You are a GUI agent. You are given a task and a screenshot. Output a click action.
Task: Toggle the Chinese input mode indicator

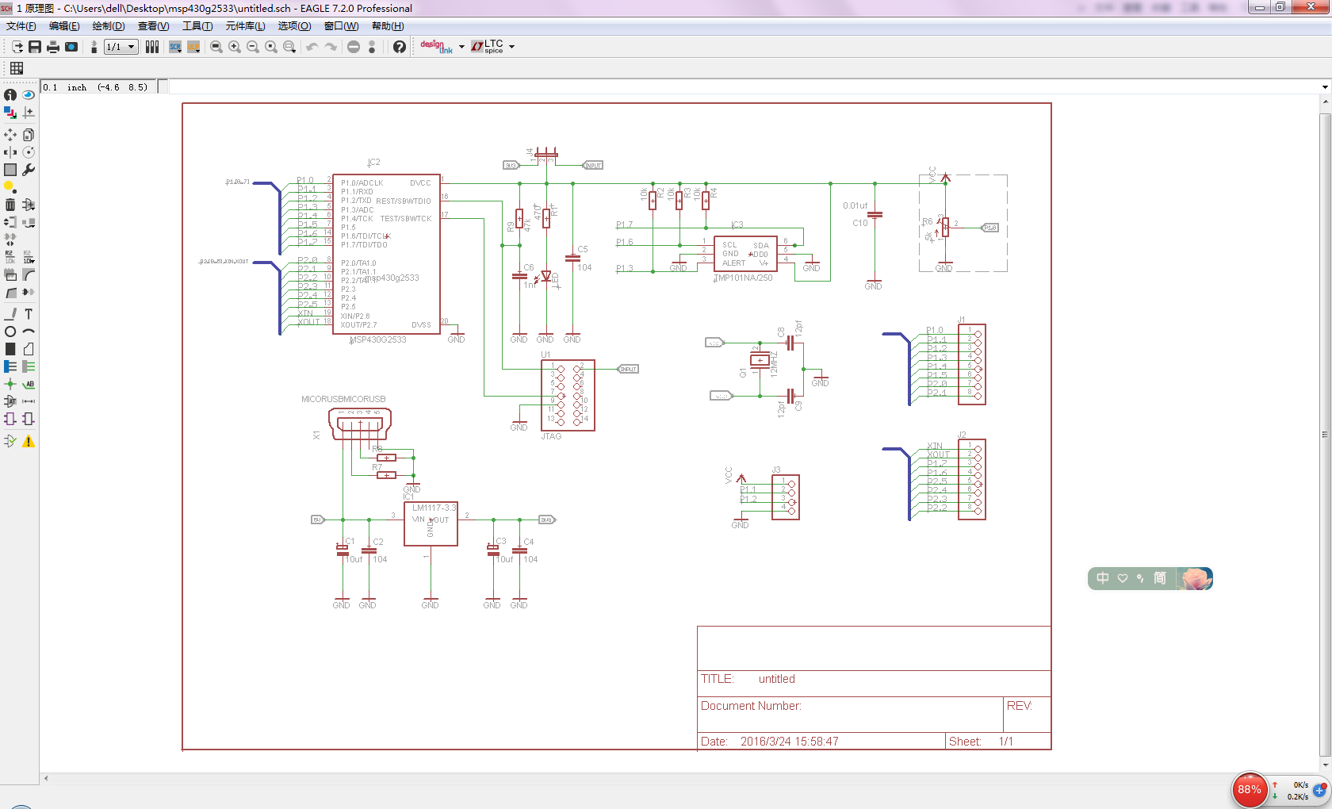click(x=1103, y=578)
